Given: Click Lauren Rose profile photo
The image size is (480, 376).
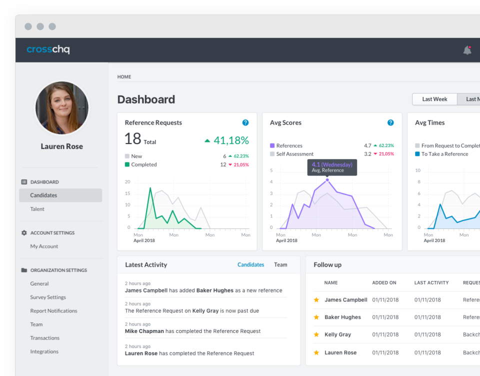Looking at the screenshot, I should click(62, 108).
